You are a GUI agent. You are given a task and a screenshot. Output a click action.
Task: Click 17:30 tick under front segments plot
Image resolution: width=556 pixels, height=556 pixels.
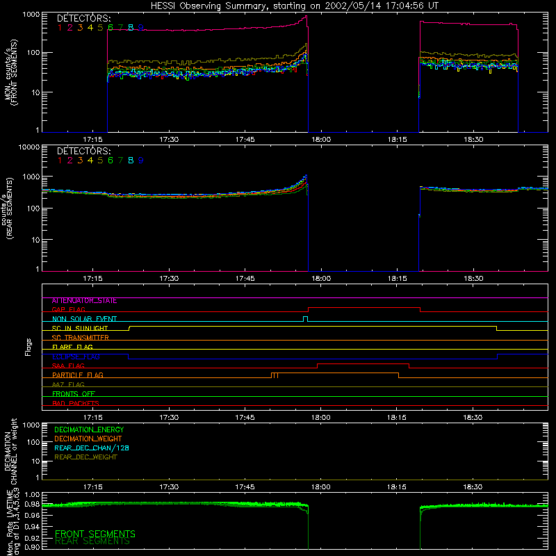[169, 140]
